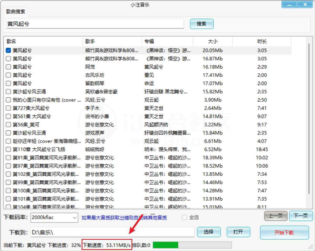Tick the 第99集 row checkbox

[x=8, y=182]
